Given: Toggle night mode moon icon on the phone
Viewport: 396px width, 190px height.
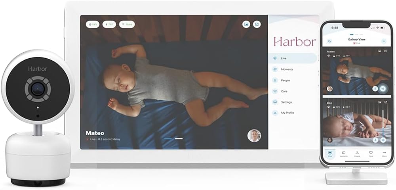Looking at the screenshot, I should (329, 41).
